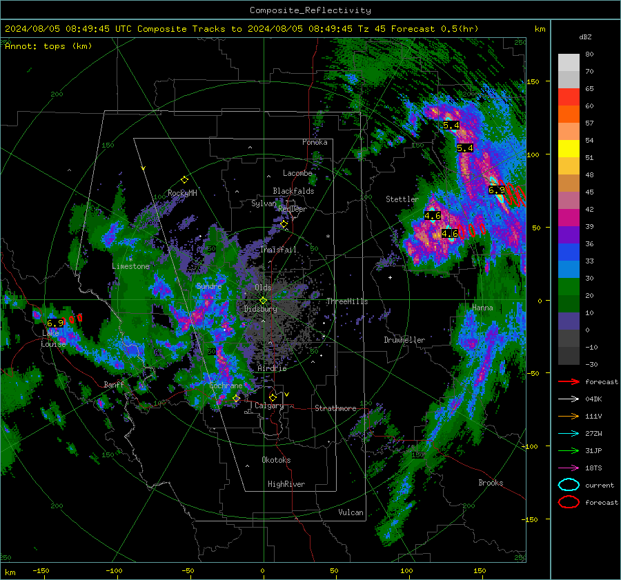Click the Blackfalds town label
The height and width of the screenshot is (580, 621).
tap(293, 191)
